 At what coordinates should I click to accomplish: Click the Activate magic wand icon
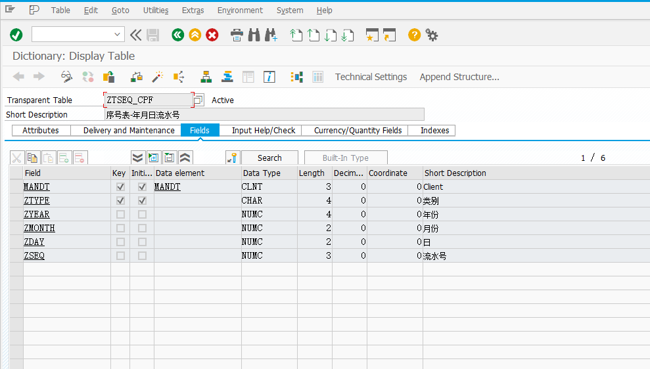pos(158,77)
